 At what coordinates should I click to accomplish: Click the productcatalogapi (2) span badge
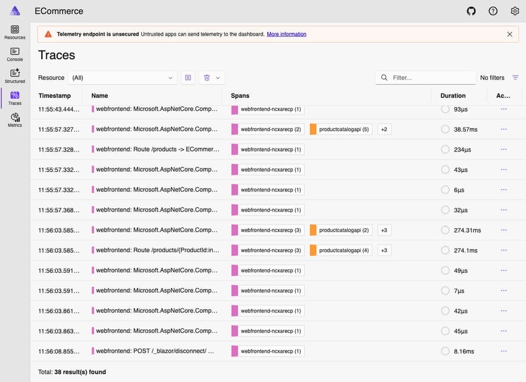tap(341, 230)
